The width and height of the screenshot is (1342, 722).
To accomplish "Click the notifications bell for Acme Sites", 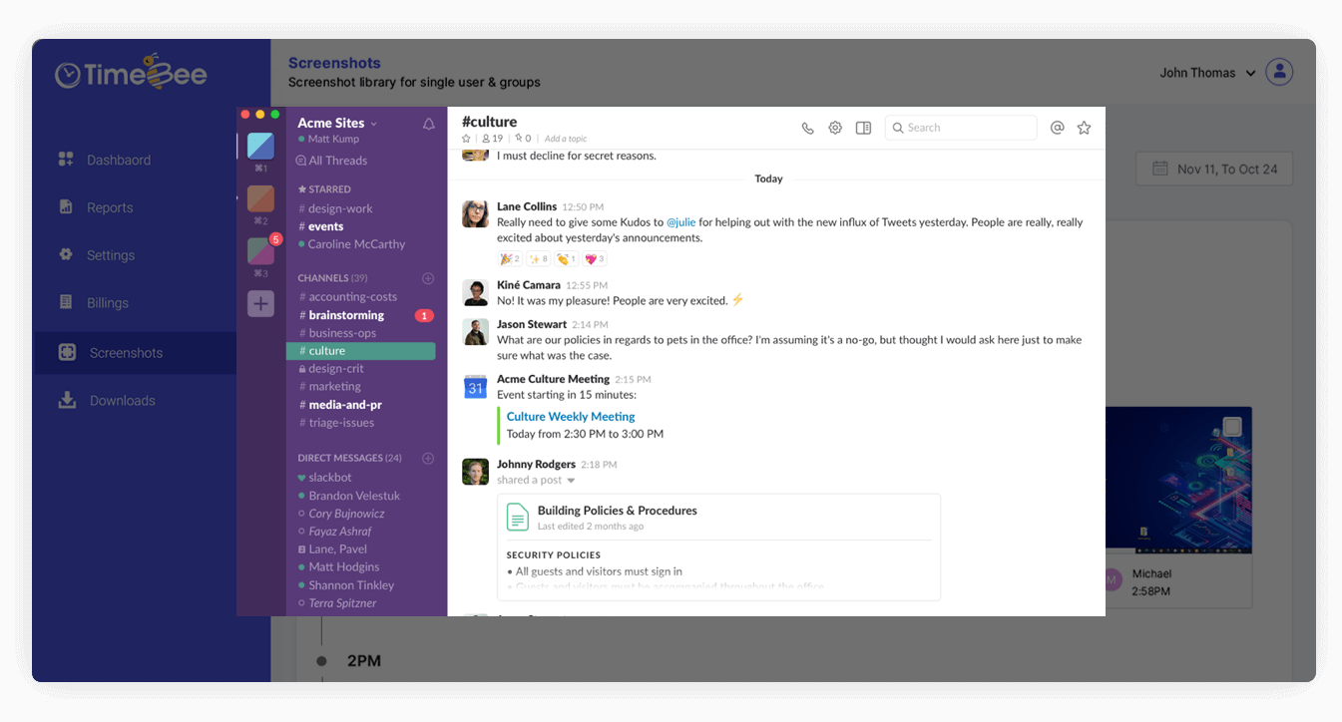I will (x=428, y=123).
